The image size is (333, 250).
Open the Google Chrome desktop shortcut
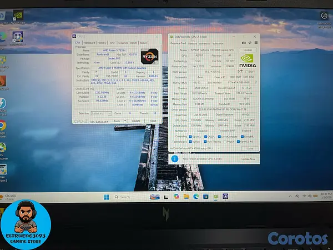(3, 128)
